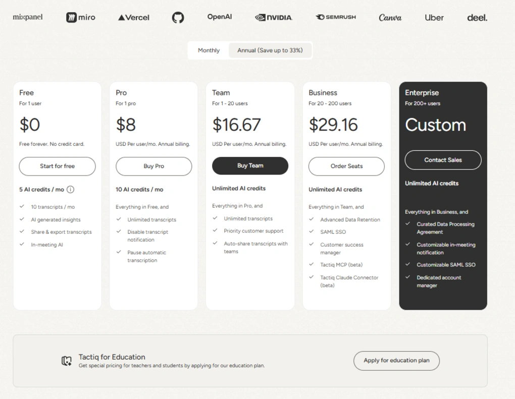Click the Semrush logo

click(335, 17)
